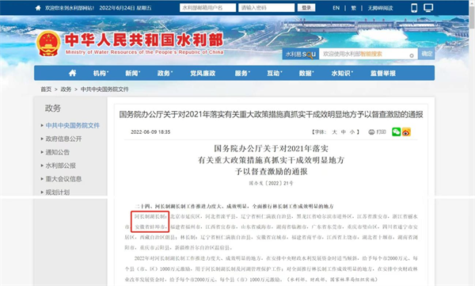Expand the 新闻 navigation dropdown
Viewport: 475px width, 286px height.
click(133, 73)
